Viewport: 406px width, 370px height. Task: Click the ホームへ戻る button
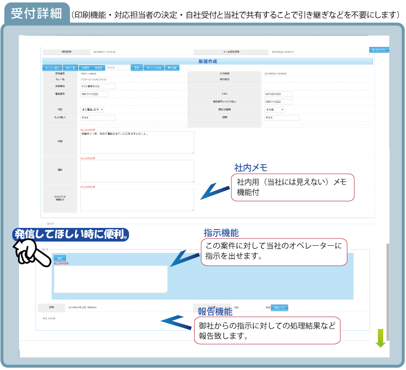tap(52, 68)
